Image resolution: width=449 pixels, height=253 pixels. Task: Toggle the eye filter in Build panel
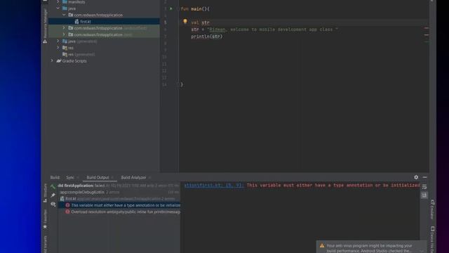click(x=53, y=205)
